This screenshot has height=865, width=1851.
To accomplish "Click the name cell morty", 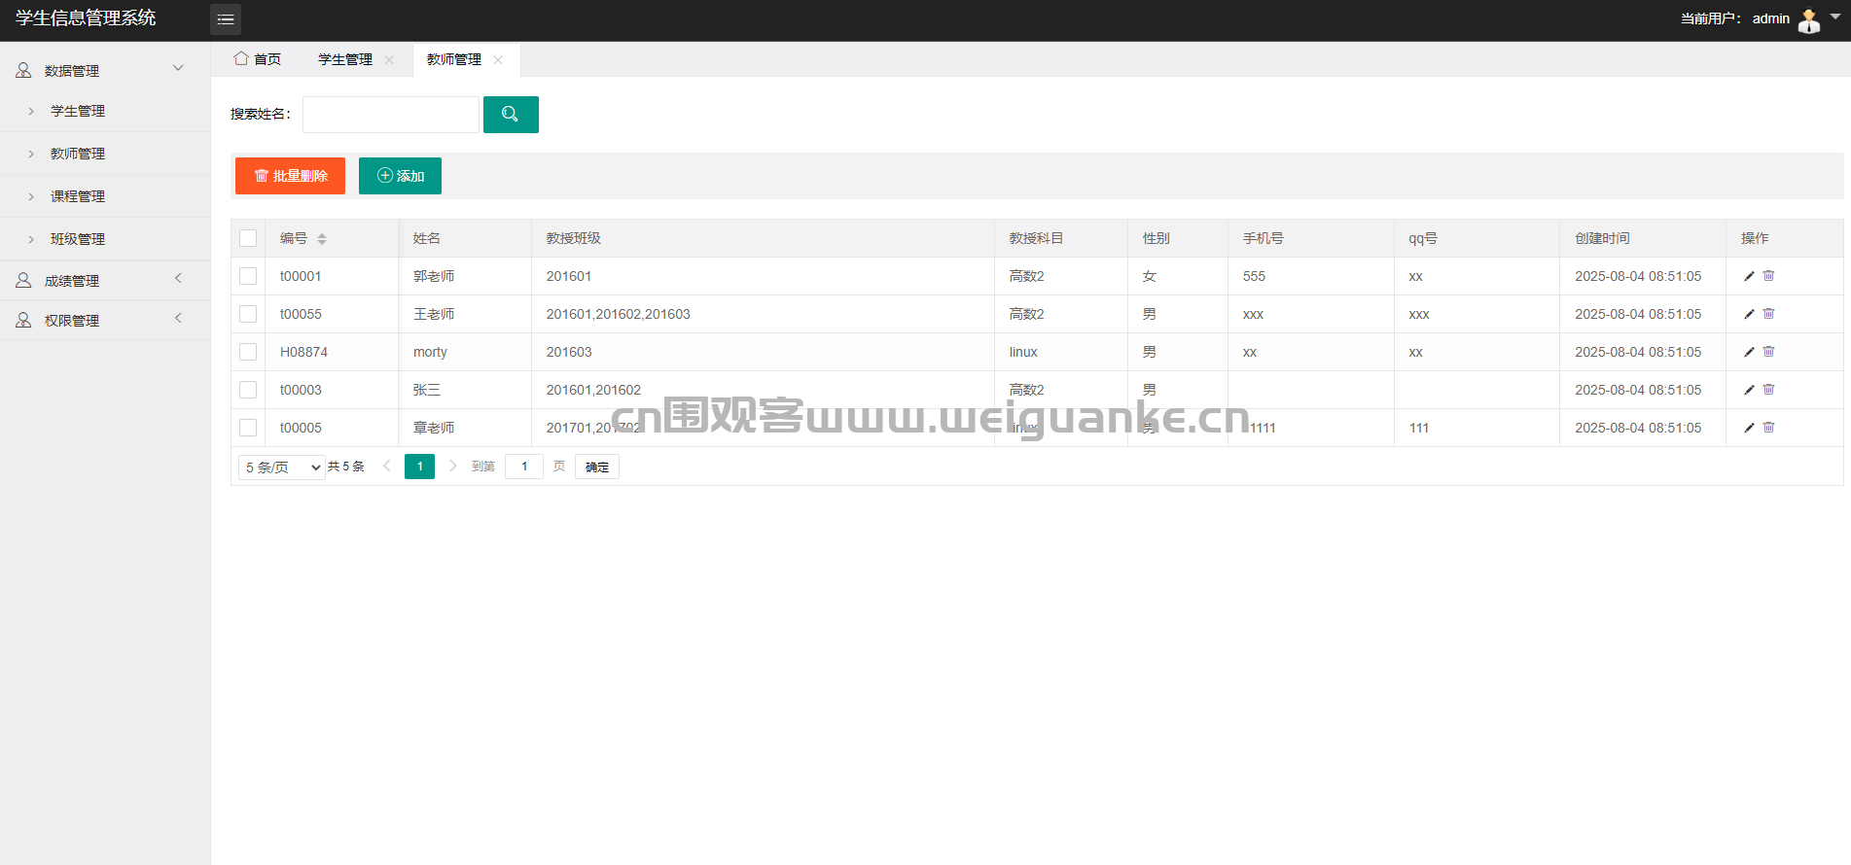I will [430, 352].
